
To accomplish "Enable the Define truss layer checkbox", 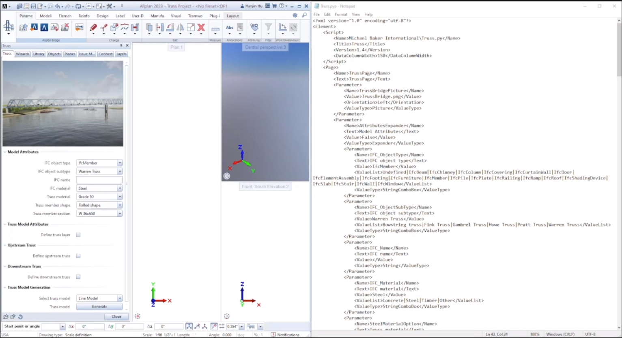I will point(78,235).
